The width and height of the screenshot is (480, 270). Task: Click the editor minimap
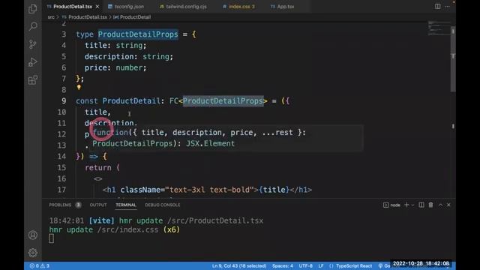point(439,28)
